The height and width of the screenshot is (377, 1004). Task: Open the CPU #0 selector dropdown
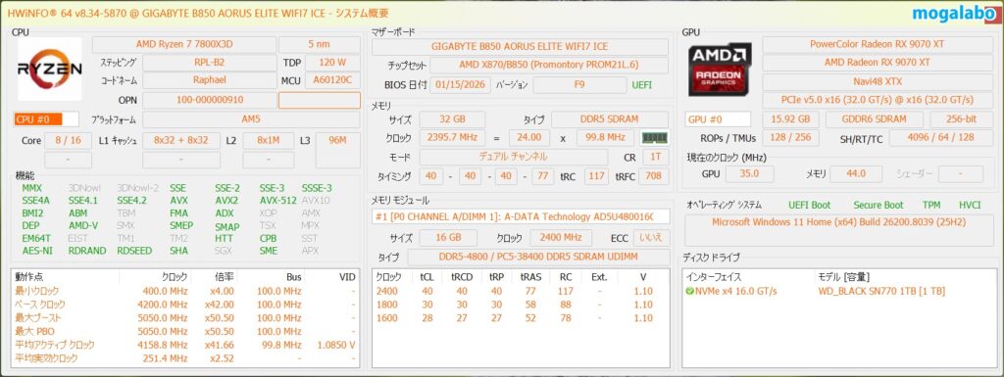[46, 119]
